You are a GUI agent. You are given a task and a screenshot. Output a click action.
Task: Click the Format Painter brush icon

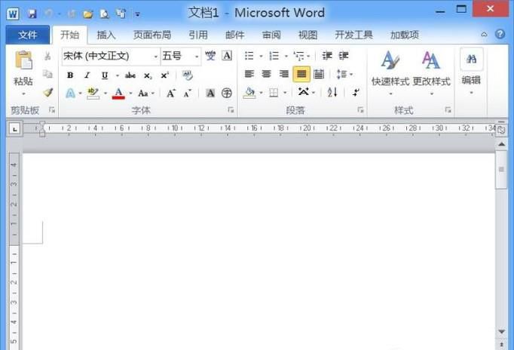pyautogui.click(x=47, y=93)
